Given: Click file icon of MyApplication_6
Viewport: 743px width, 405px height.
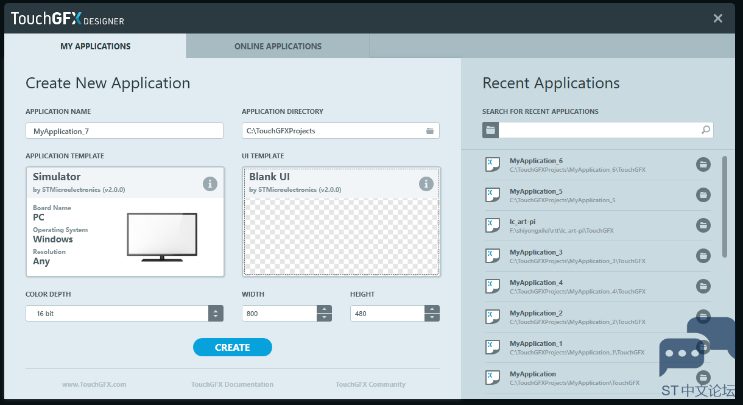Looking at the screenshot, I should point(493,164).
